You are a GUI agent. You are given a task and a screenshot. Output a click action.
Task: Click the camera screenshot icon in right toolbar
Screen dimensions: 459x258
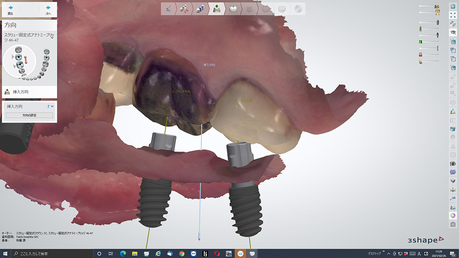click(453, 164)
